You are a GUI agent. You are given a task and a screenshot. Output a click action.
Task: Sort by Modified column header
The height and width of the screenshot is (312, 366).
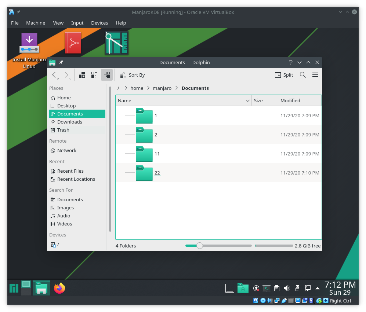tap(300, 101)
